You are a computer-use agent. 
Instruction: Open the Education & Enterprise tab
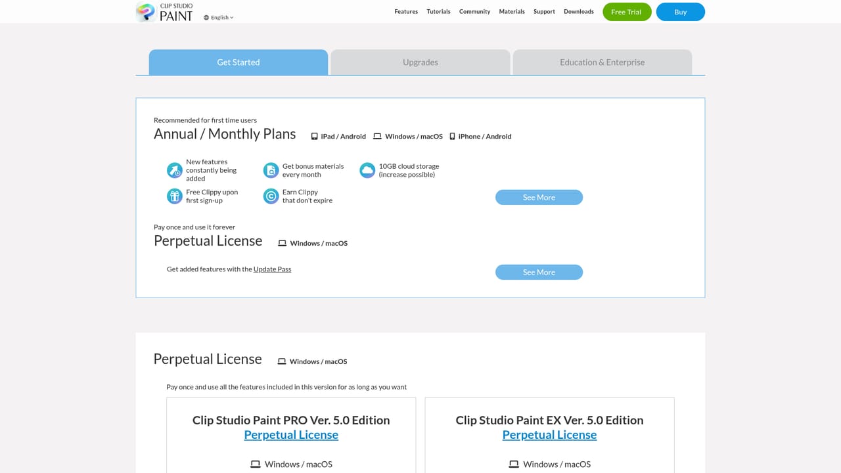click(x=602, y=62)
